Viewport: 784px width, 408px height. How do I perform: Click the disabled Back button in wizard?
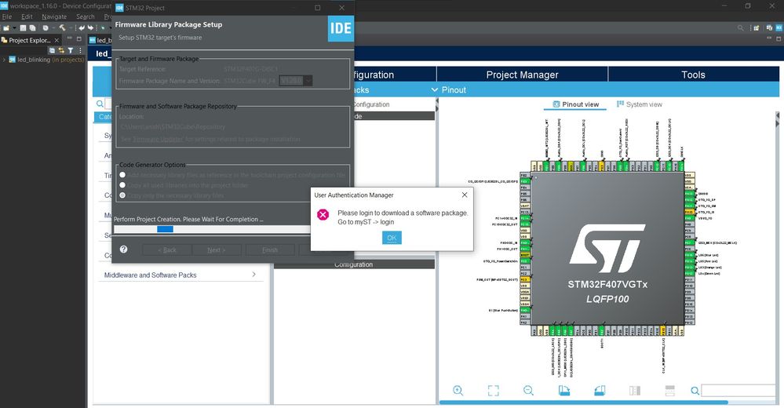(x=167, y=250)
